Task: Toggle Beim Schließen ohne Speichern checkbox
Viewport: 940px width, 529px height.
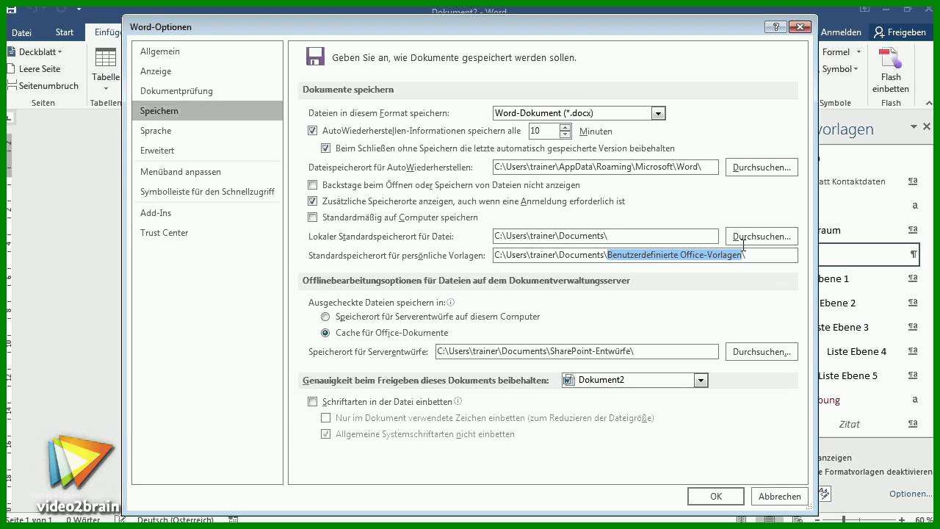Action: pyautogui.click(x=326, y=148)
